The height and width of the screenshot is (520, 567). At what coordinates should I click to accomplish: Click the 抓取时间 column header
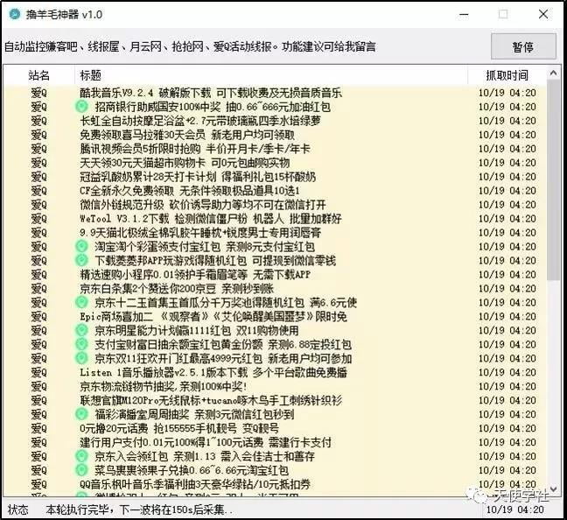click(x=507, y=75)
